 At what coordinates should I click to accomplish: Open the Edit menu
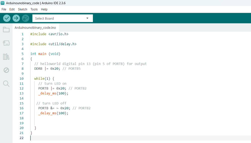point(12,9)
